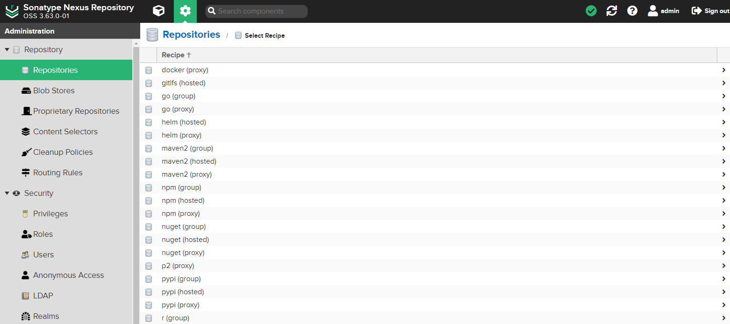Select the npm (hosted) recipe
Screen dimensions: 730x324
[x=435, y=200]
